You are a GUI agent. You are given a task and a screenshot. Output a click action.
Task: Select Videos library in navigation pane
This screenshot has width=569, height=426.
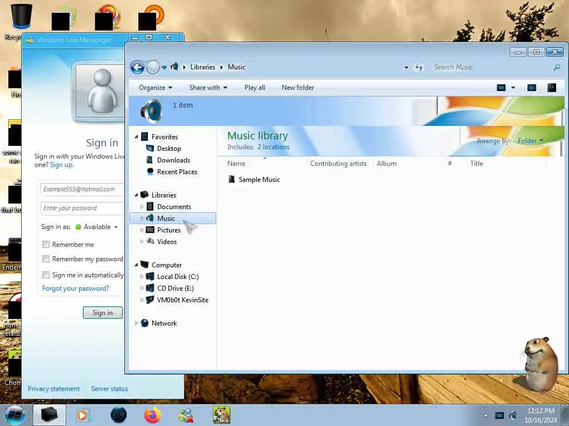coord(167,242)
